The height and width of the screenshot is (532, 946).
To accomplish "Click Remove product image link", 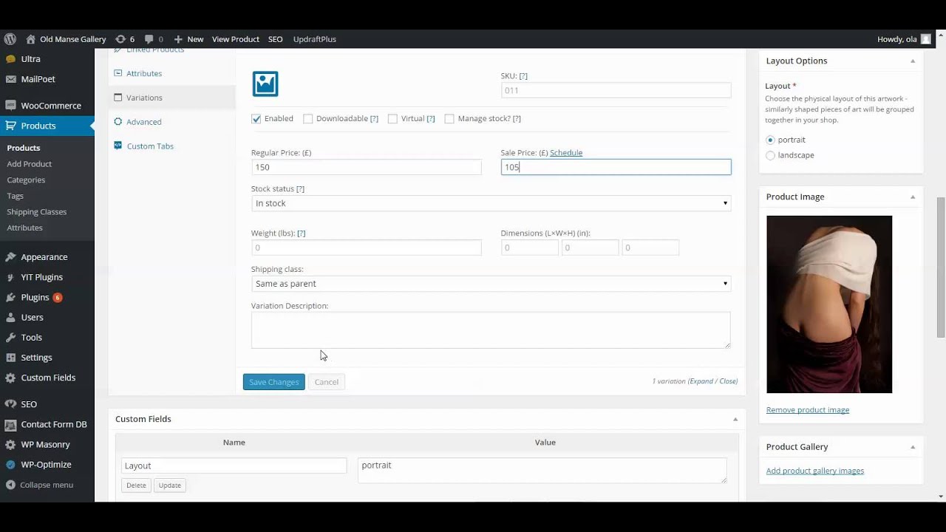I will coord(808,410).
